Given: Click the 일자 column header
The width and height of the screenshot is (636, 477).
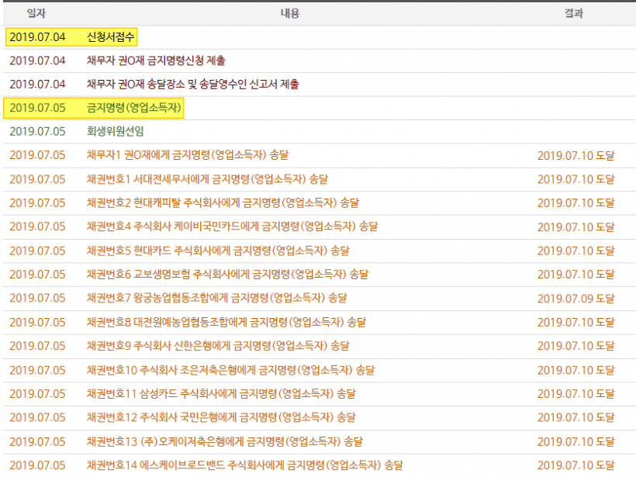Looking at the screenshot, I should click(36, 13).
